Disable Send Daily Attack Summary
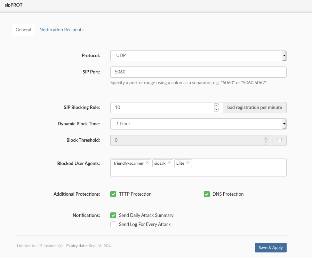Image resolution: width=312 pixels, height=258 pixels. pyautogui.click(x=113, y=216)
